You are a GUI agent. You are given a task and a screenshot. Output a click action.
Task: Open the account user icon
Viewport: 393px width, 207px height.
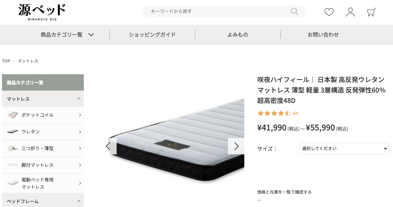tap(350, 12)
